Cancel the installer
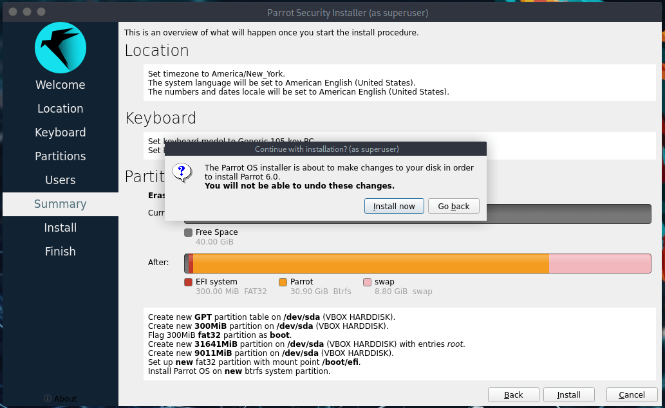This screenshot has width=665, height=408. 631,394
